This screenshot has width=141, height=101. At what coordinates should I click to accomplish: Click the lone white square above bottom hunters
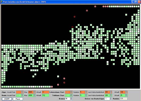click(x=58, y=76)
